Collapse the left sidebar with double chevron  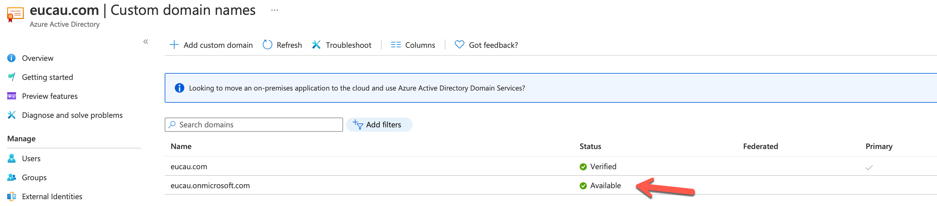click(x=145, y=42)
